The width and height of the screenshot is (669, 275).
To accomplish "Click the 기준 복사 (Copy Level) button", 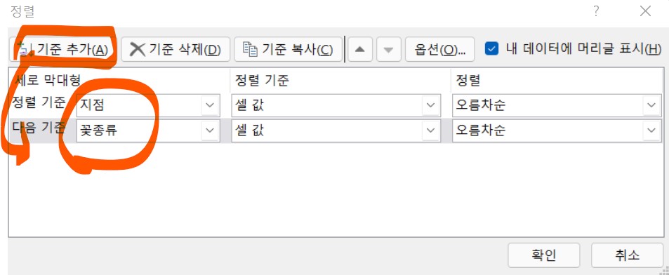I will (x=288, y=49).
